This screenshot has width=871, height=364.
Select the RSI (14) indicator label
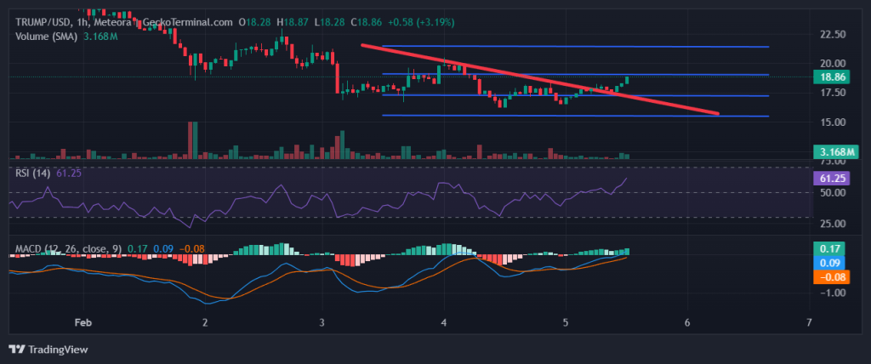tap(32, 173)
